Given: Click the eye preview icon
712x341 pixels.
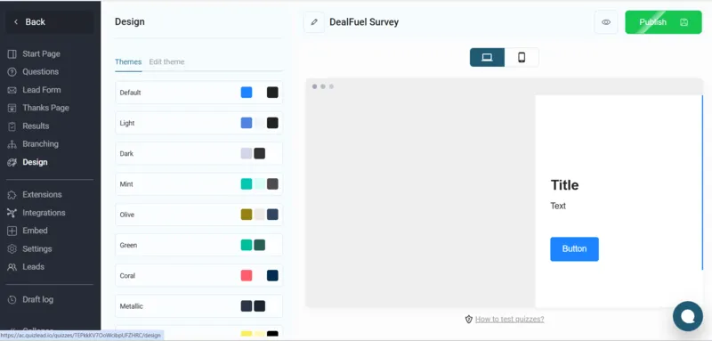Looking at the screenshot, I should tap(606, 22).
